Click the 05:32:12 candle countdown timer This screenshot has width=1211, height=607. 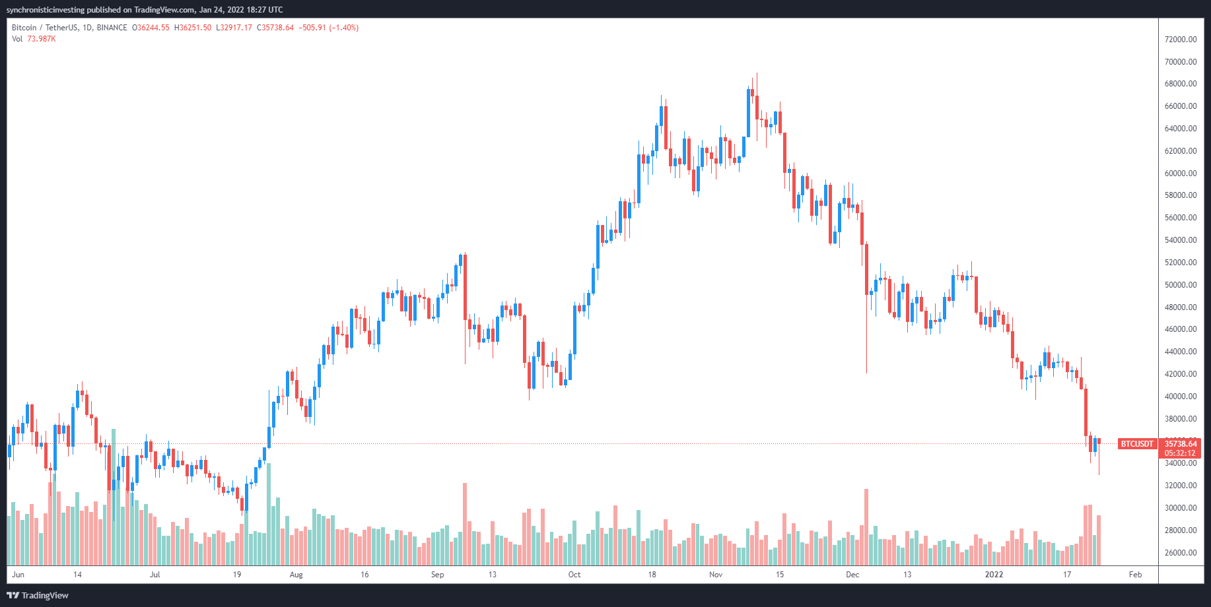[x=1180, y=453]
